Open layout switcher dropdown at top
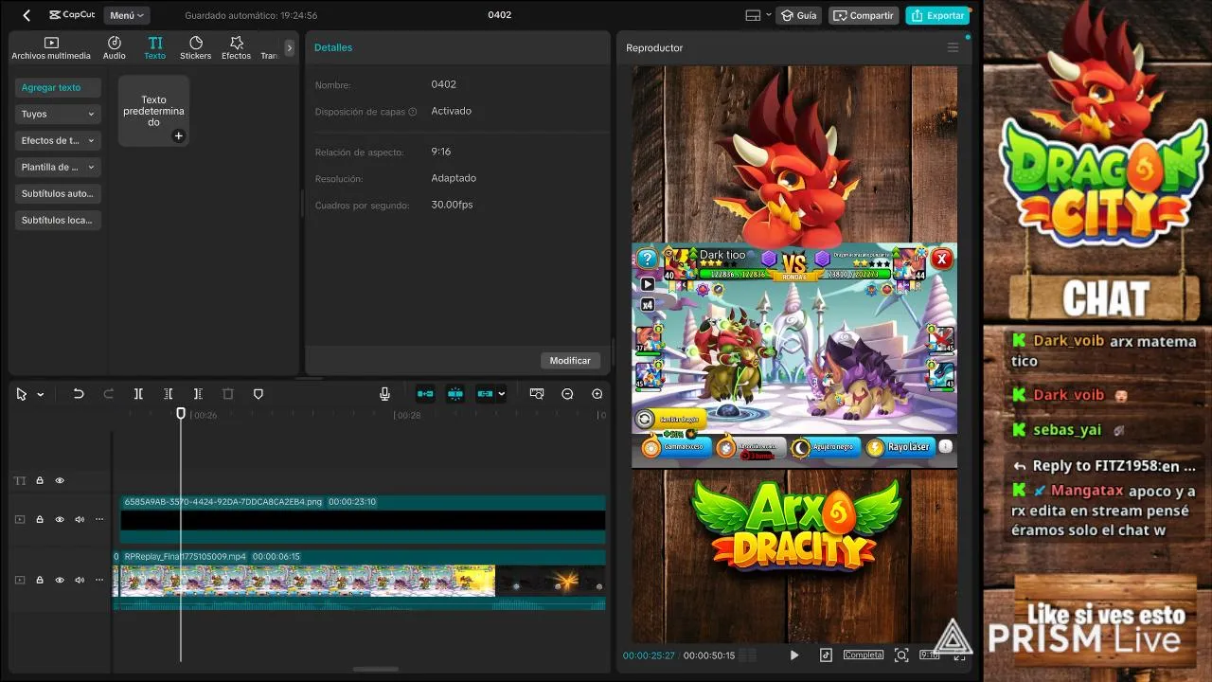This screenshot has width=1212, height=682. (768, 15)
